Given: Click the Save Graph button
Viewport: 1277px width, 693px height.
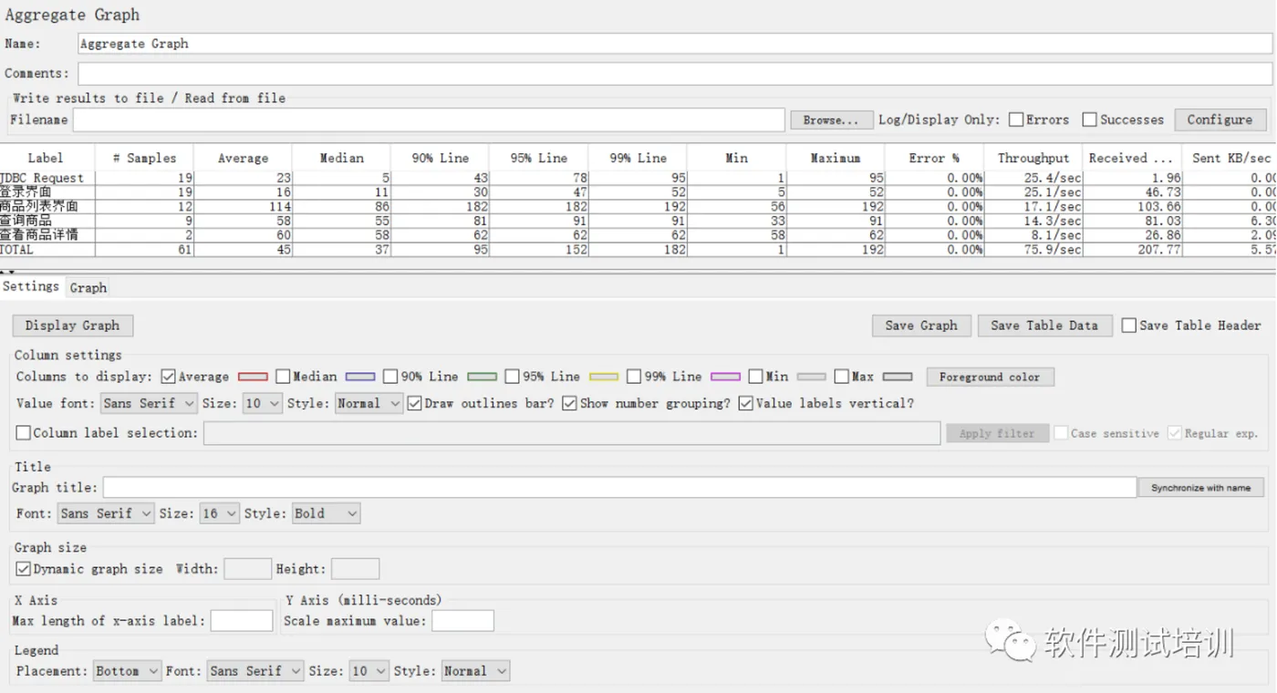Looking at the screenshot, I should coord(921,326).
